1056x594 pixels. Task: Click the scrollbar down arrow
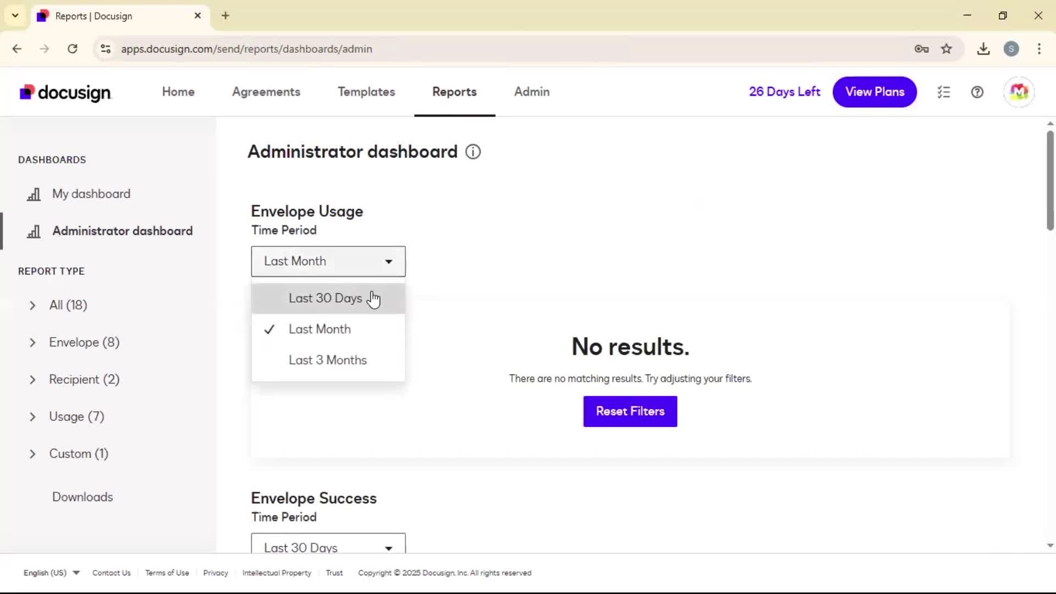tap(1050, 546)
